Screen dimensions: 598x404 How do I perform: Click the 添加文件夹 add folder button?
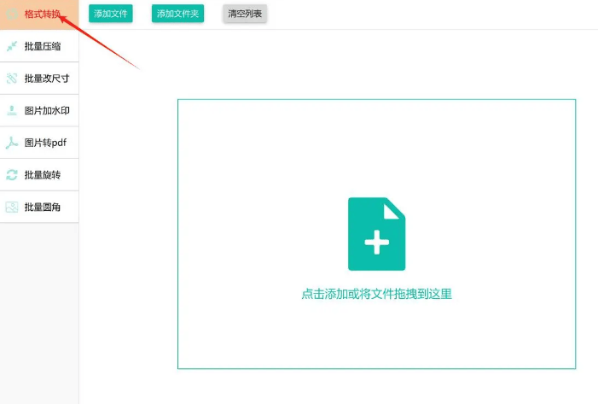pyautogui.click(x=177, y=14)
